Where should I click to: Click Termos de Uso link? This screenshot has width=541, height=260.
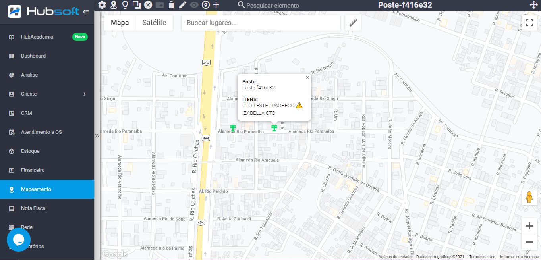[482, 257]
